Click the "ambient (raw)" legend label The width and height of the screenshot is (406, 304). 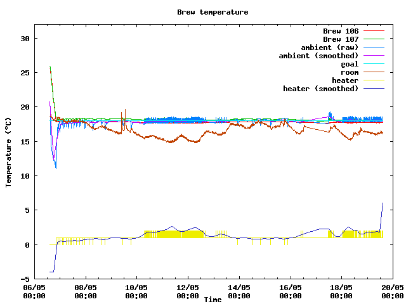329,47
